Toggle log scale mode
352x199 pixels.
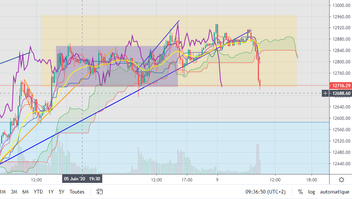pyautogui.click(x=312, y=192)
